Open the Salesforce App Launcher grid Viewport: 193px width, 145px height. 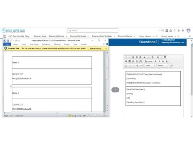pyautogui.click(x=4, y=36)
